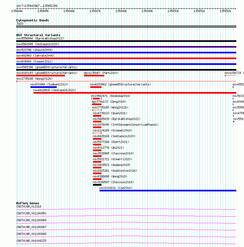Click CNOT4|NM_001008225 transcript label
244x247 pixels.
[x=31, y=241]
